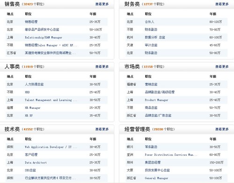Screen dimensions: 234x183
Task: Open the 数据分析 总监 job in Hangzhou
Action: pyautogui.click(x=155, y=38)
